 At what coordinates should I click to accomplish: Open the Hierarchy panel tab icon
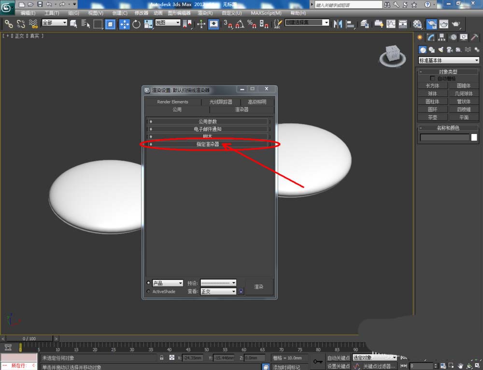(x=442, y=38)
